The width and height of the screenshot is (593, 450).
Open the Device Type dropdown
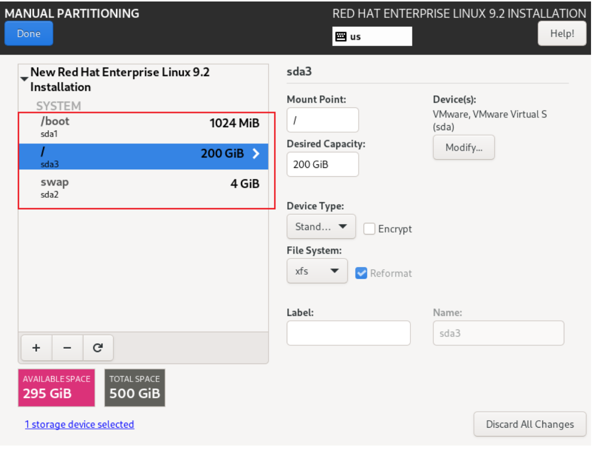[x=321, y=227]
